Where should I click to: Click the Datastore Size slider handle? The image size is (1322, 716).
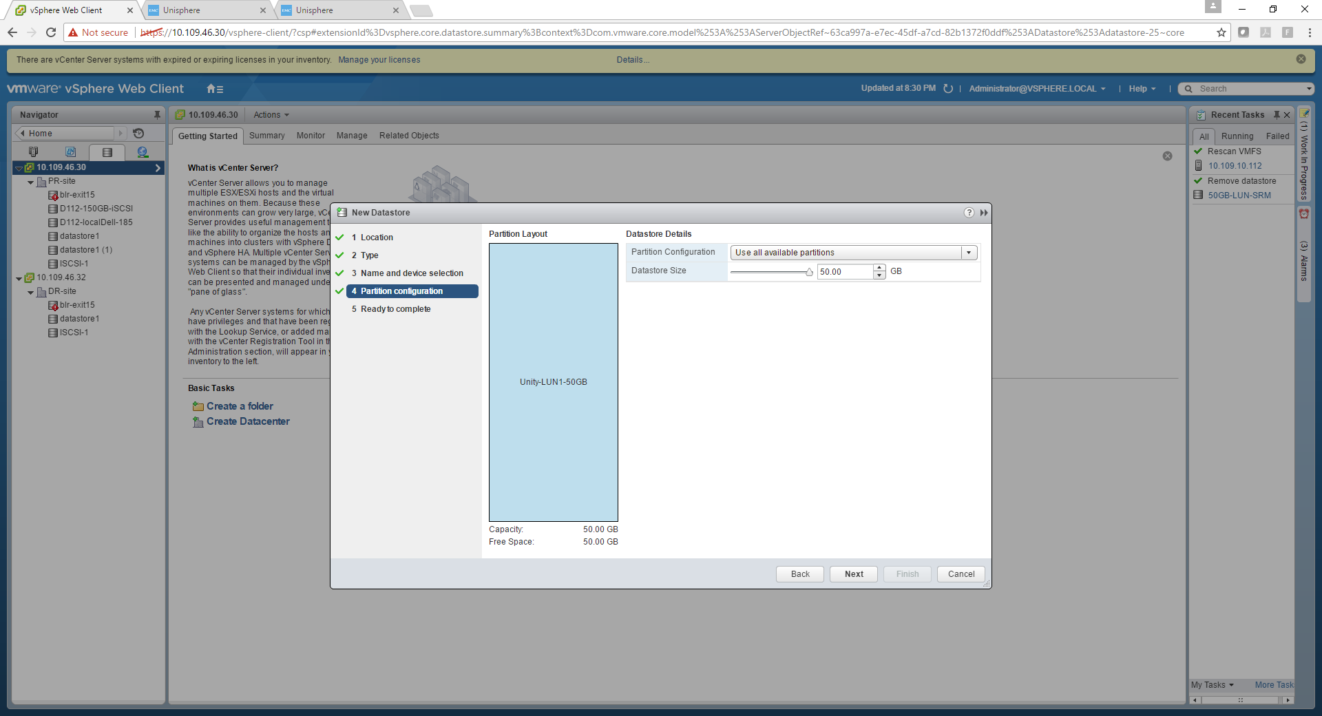pos(809,273)
